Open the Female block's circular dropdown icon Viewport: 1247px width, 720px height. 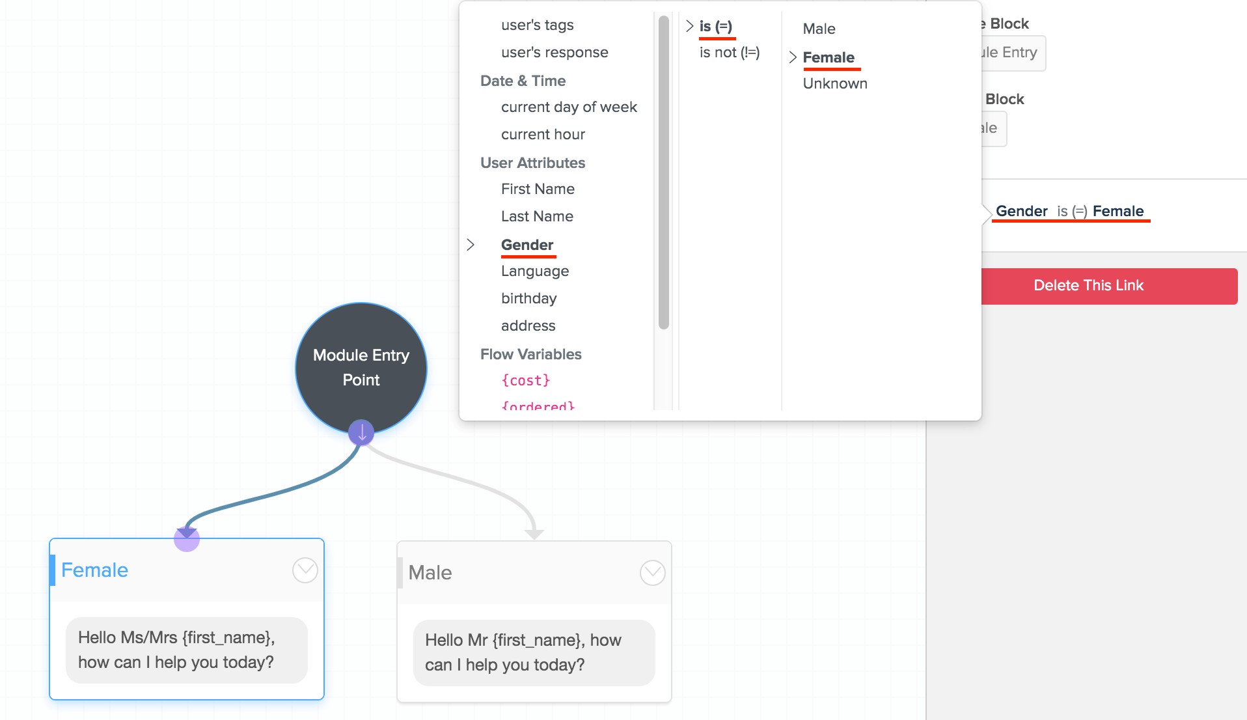305,570
